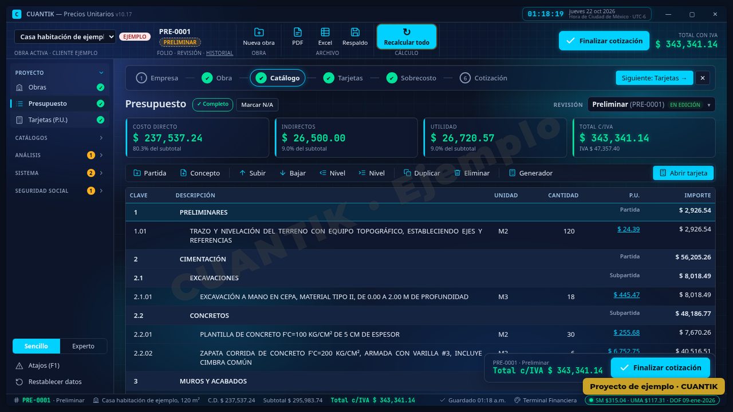
Task: Open Obras in the sidebar
Action: 59,88
